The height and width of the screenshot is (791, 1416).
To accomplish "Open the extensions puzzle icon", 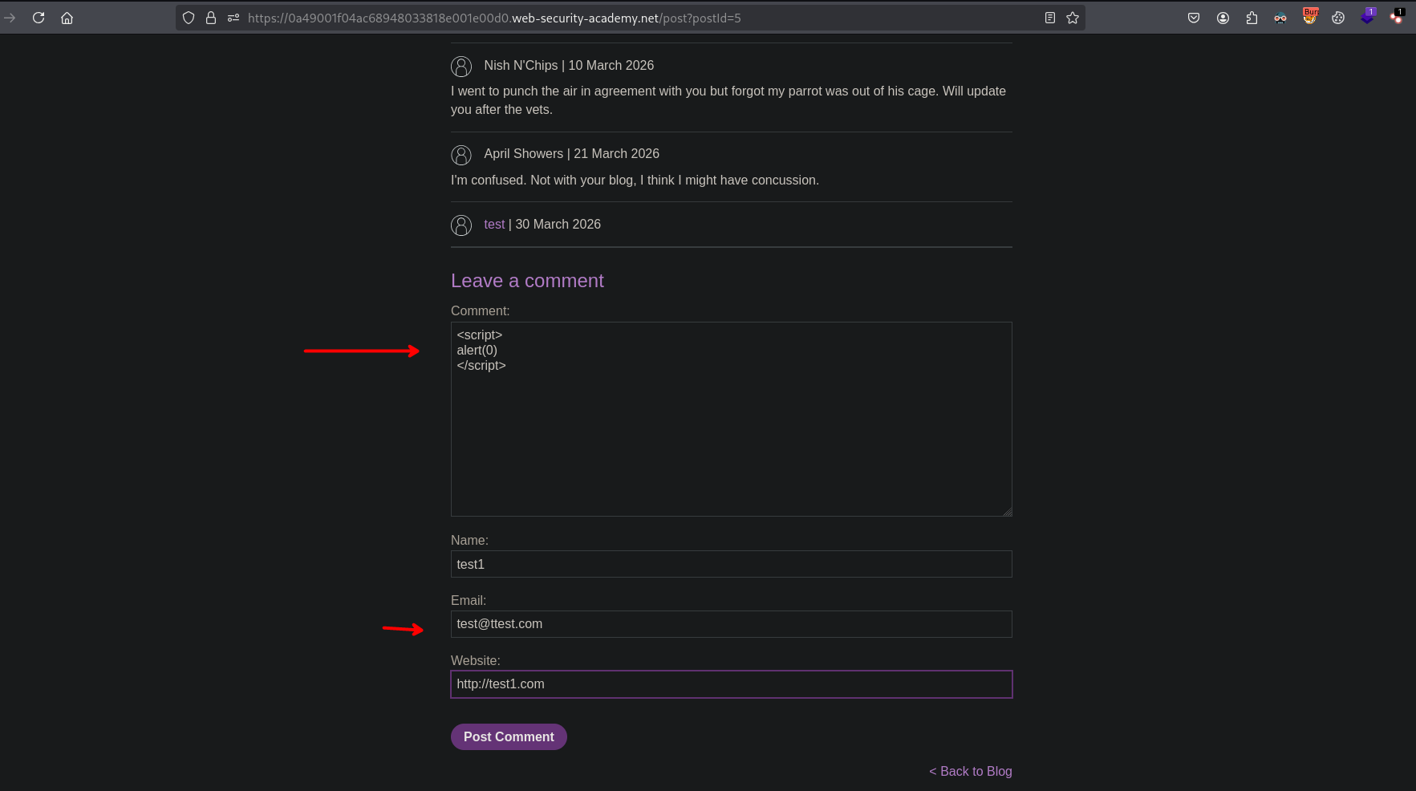I will tap(1252, 18).
